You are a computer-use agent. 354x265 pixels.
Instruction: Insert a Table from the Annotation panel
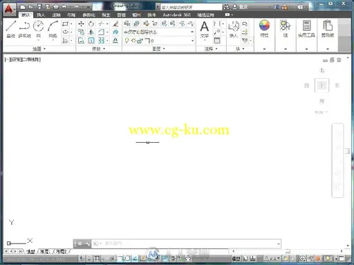click(217, 41)
